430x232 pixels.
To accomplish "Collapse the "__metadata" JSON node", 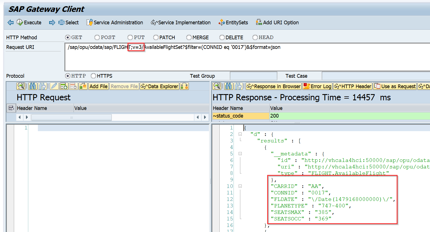I will 240,153.
